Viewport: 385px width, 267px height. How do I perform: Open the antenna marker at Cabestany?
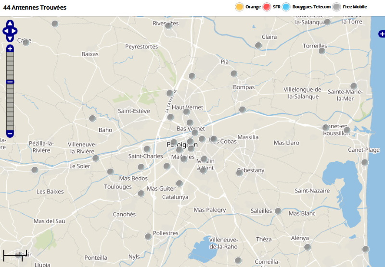[240, 173]
